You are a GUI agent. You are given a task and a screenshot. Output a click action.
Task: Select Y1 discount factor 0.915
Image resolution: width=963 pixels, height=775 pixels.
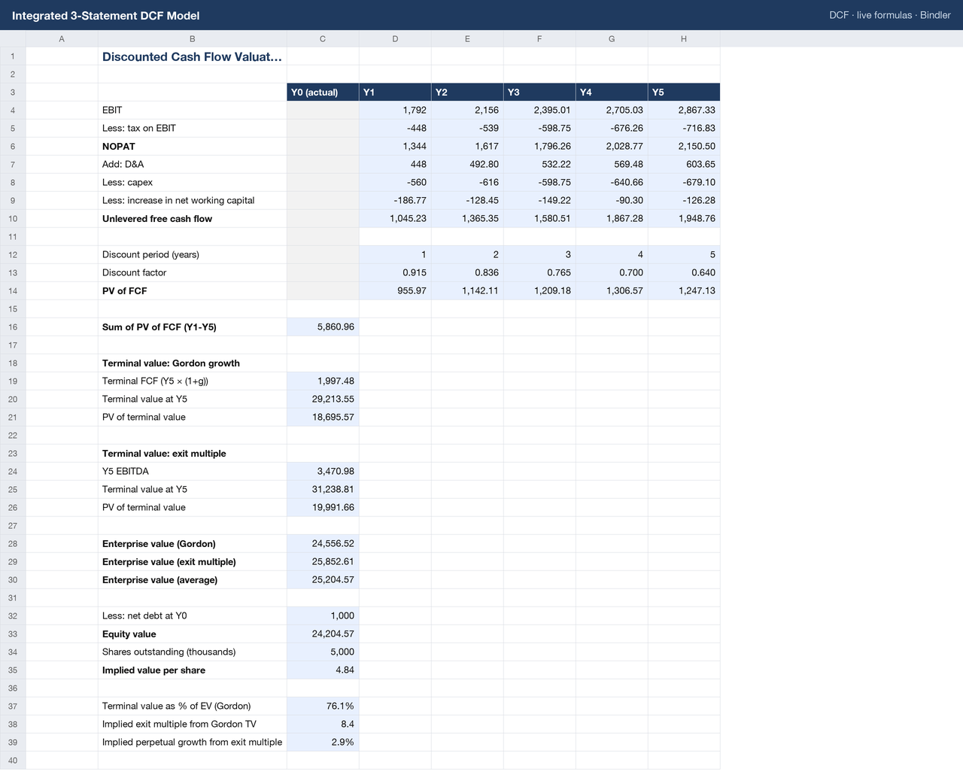[x=395, y=273]
